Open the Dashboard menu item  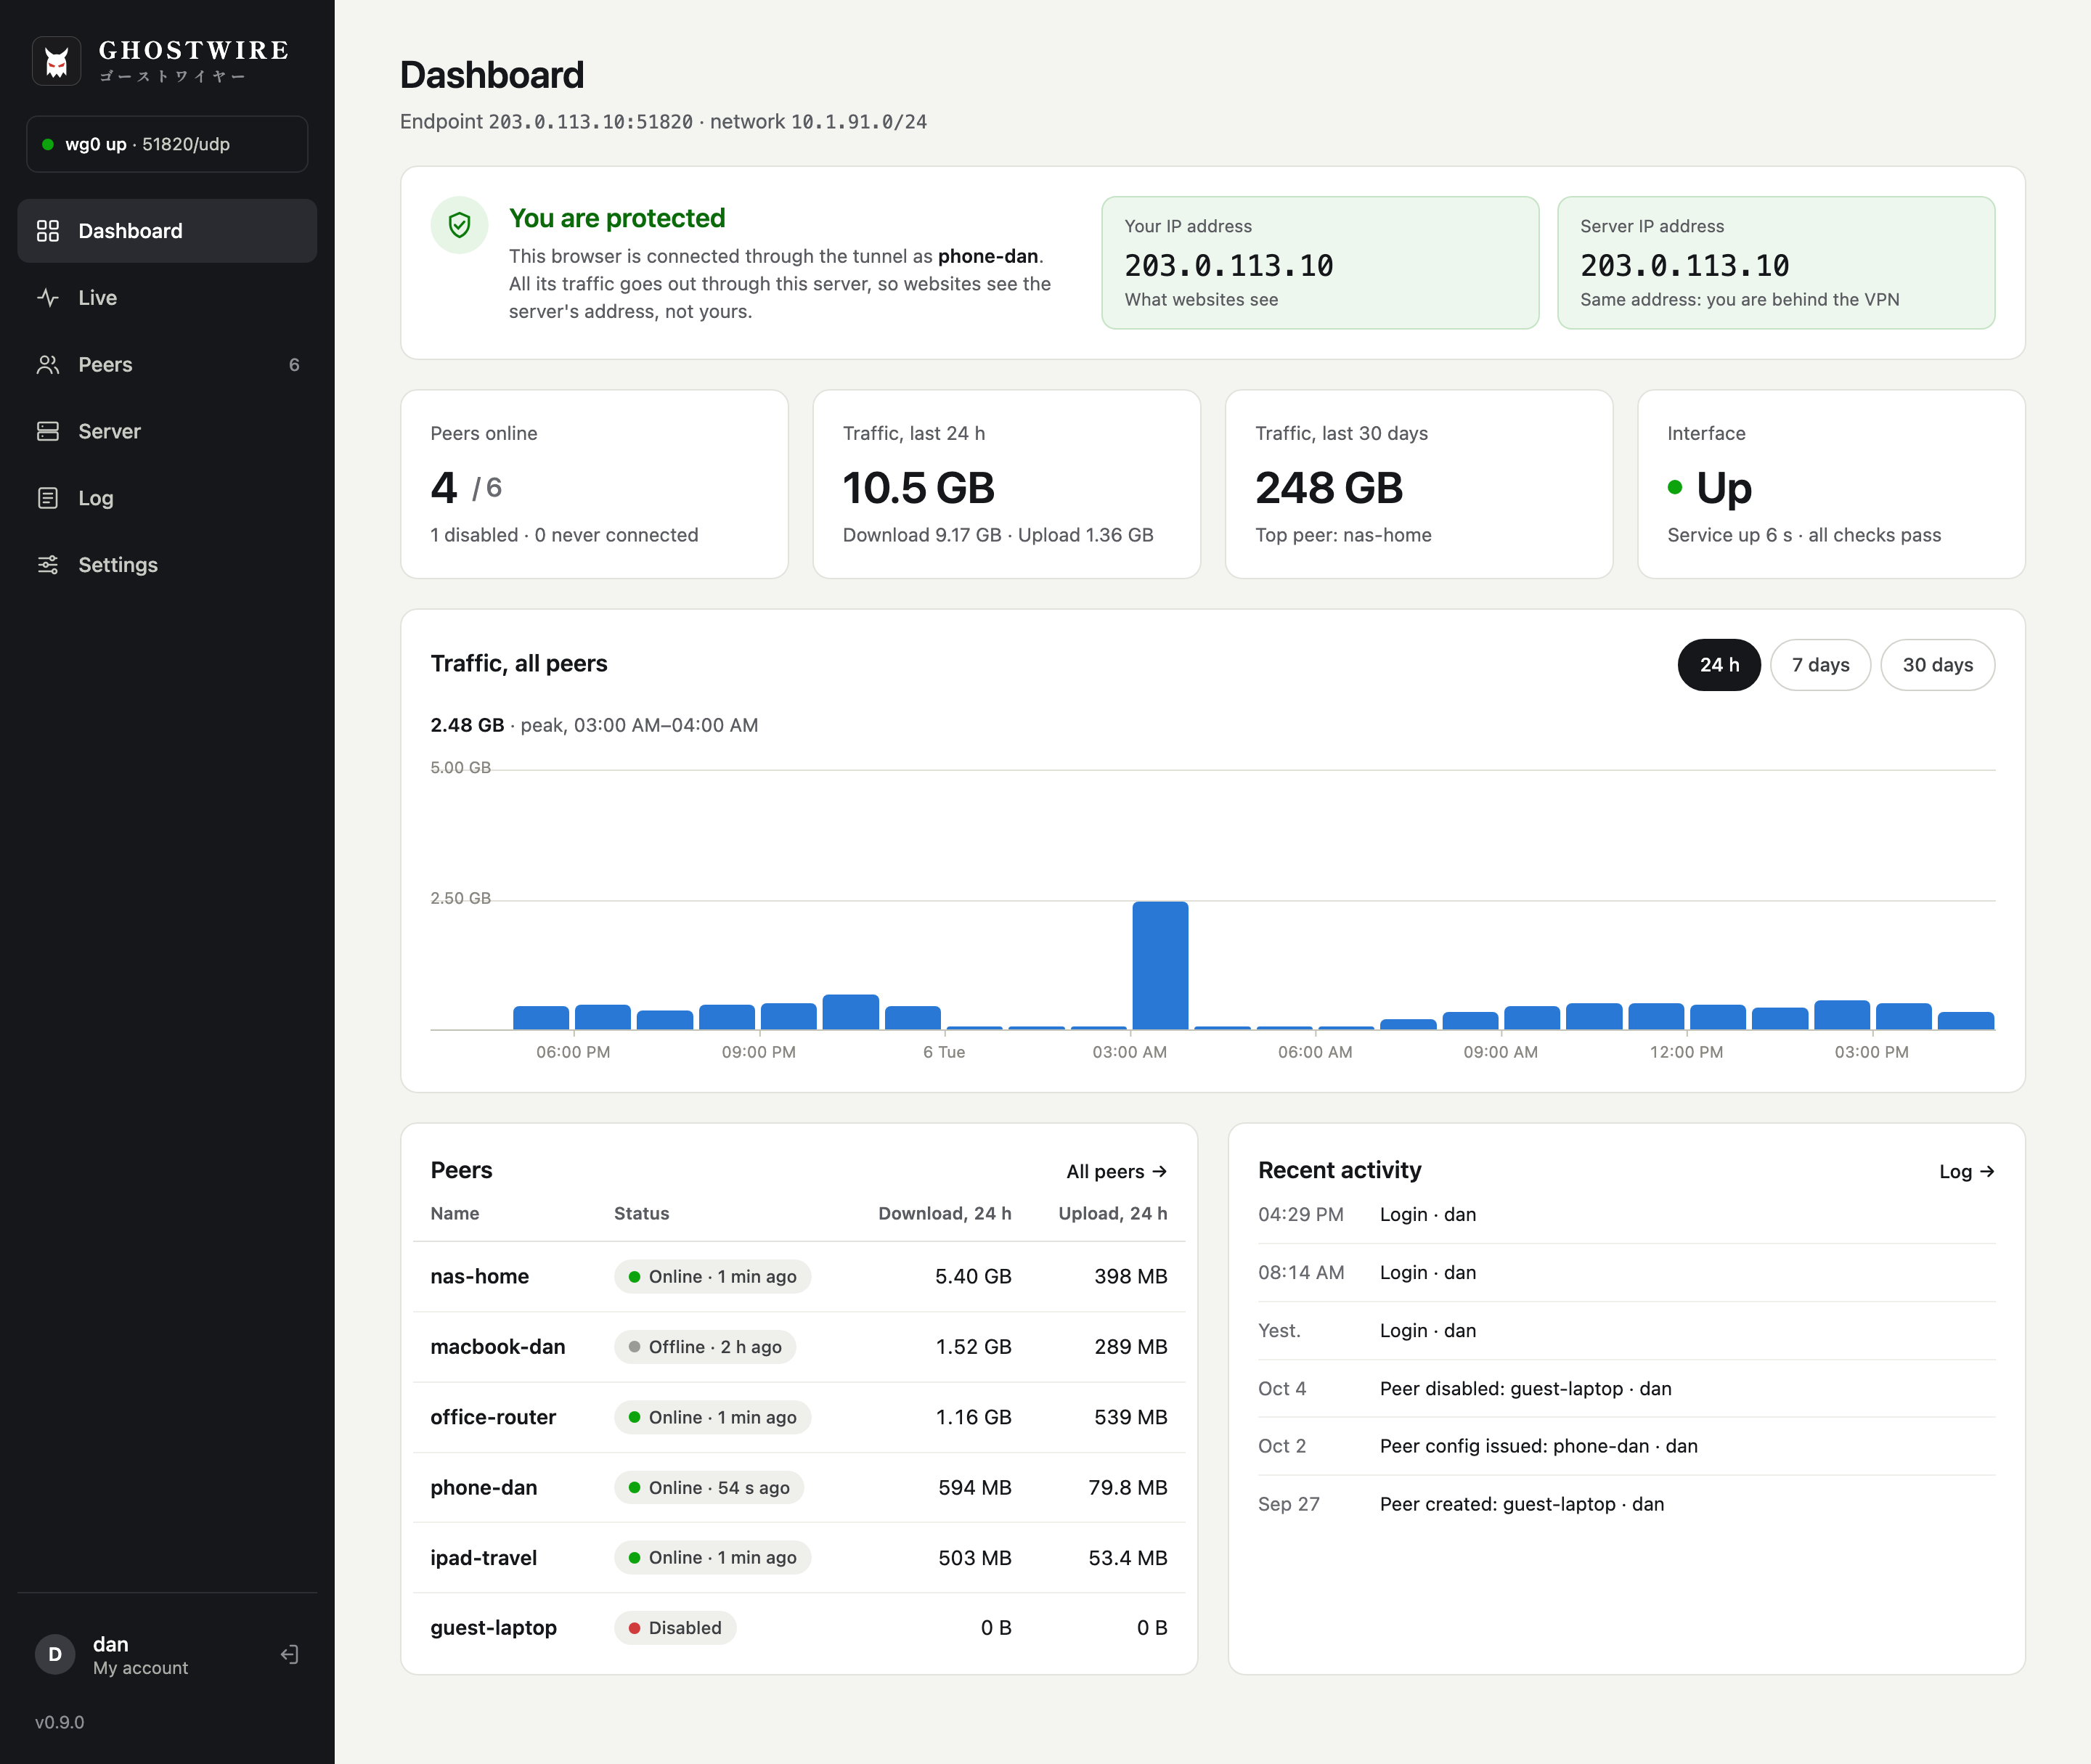tap(167, 231)
